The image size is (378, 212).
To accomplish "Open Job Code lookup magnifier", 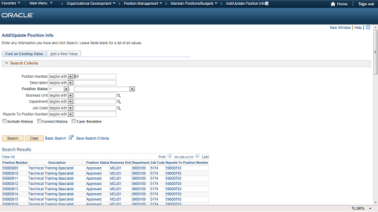I will coord(119,108).
